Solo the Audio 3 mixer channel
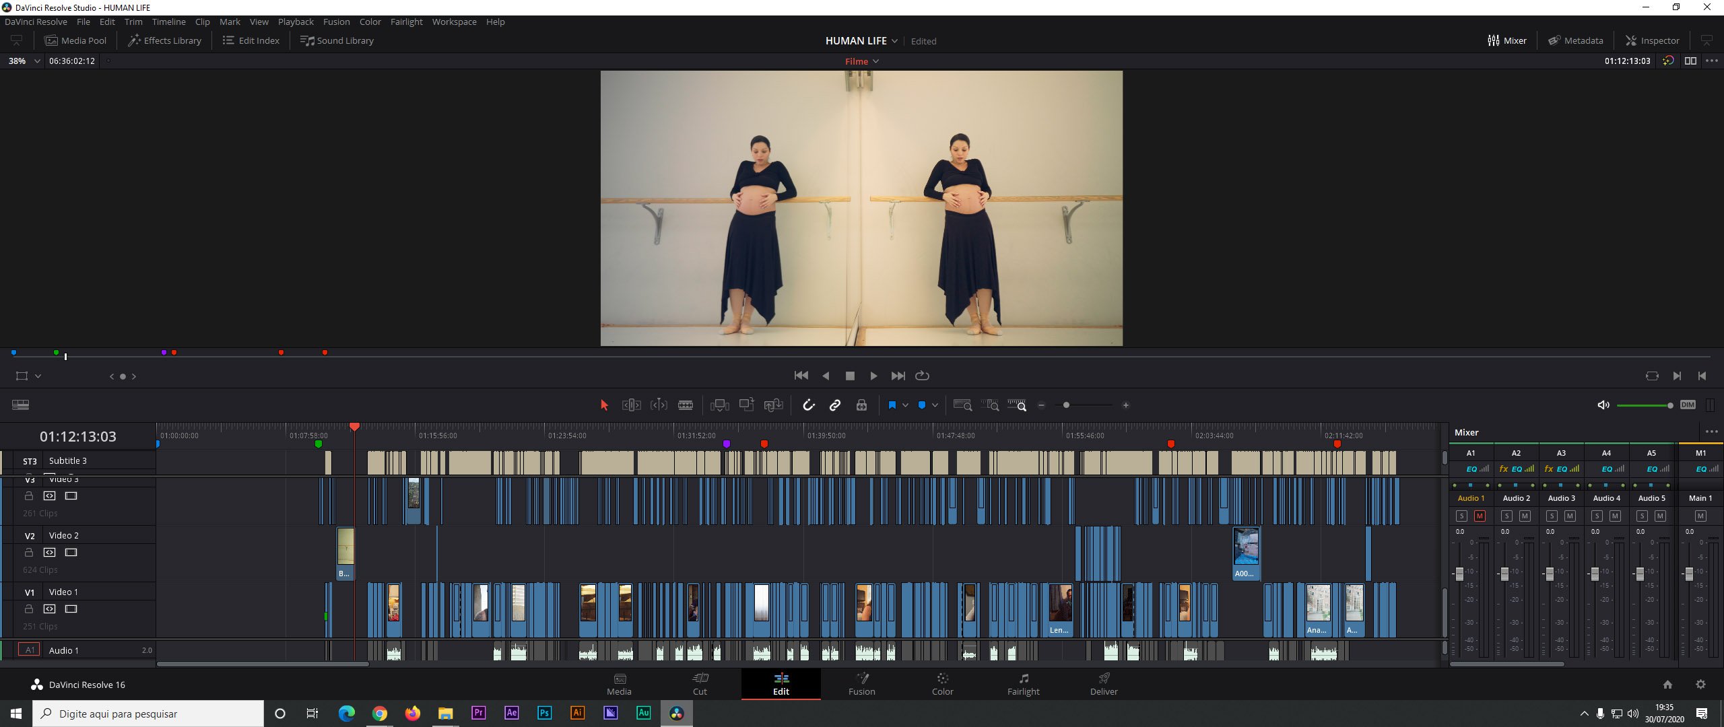 (x=1552, y=516)
